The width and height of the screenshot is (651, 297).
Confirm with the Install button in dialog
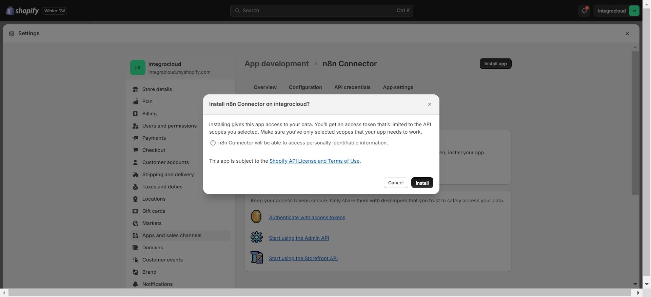click(422, 183)
